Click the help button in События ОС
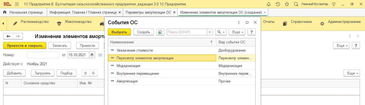Screen dimensions: 365x105 tap(252, 32)
